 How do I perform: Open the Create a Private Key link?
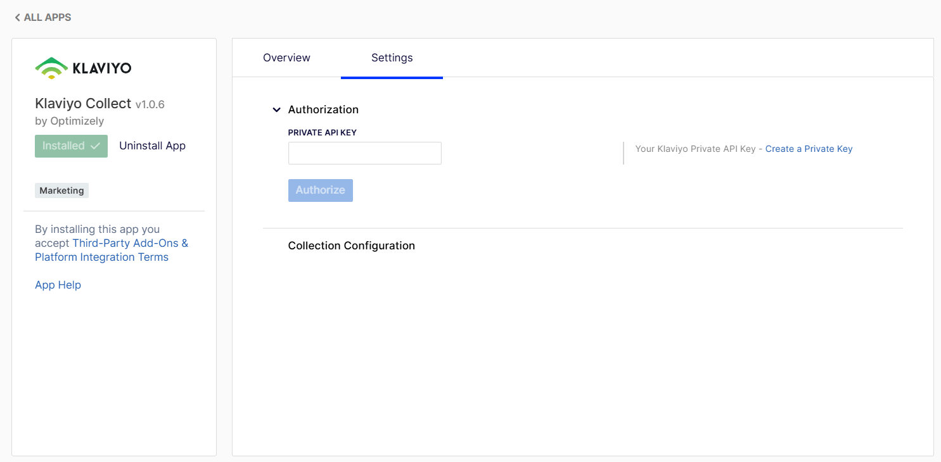click(809, 149)
